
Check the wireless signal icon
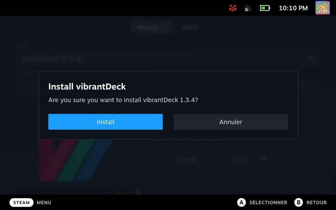tap(248, 8)
